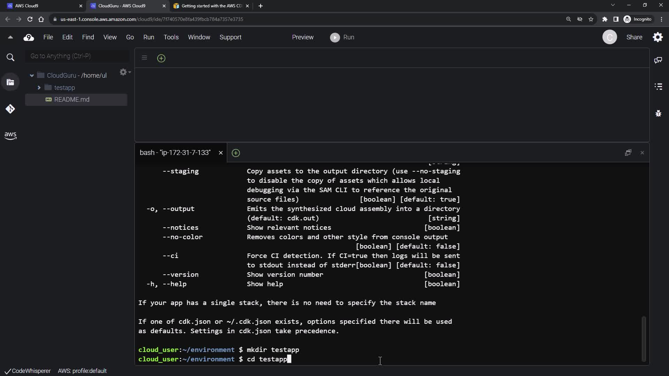Open the Source Control git panel
Image resolution: width=669 pixels, height=376 pixels.
click(x=10, y=109)
